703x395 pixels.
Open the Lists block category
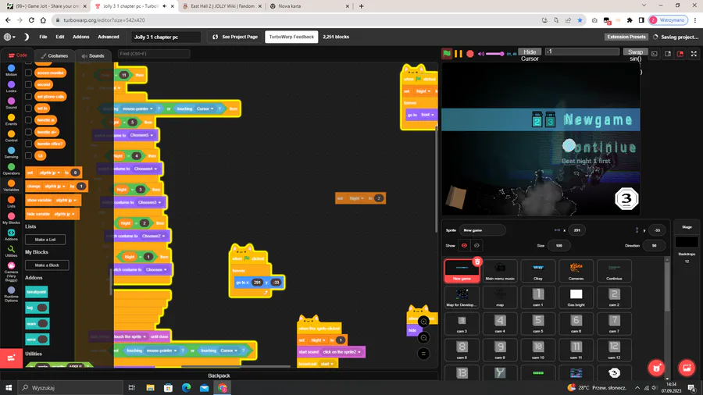[11, 202]
